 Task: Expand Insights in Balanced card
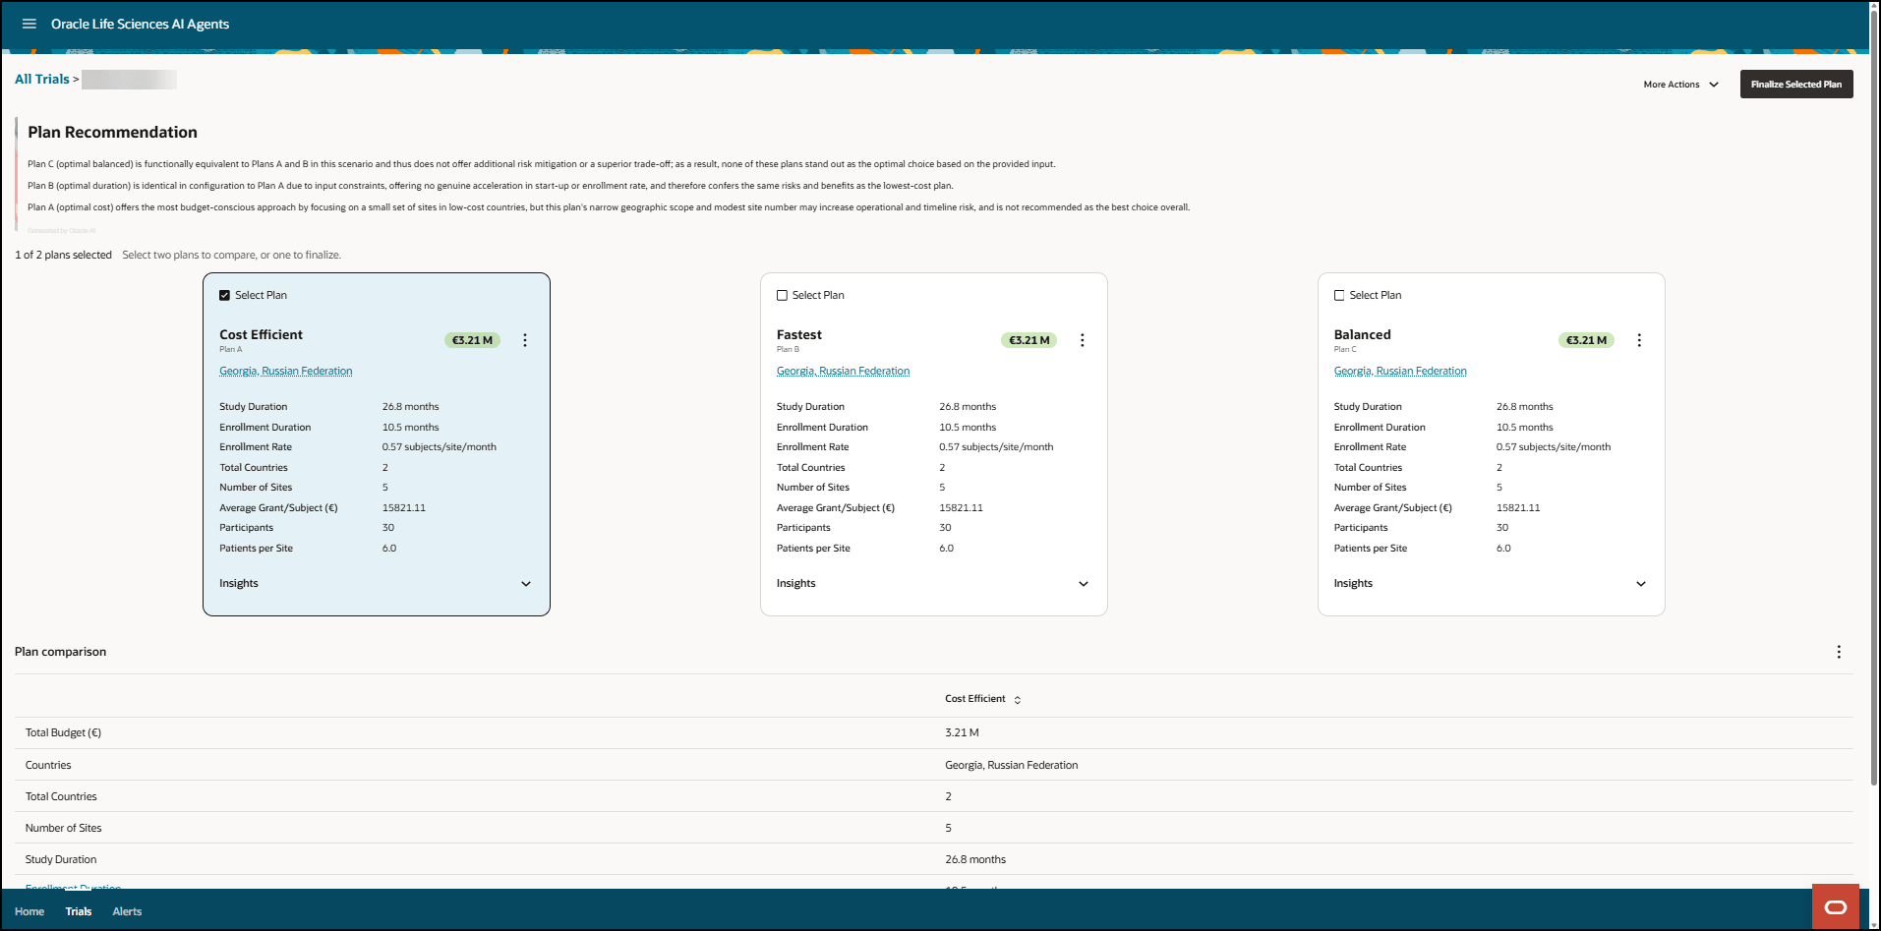(x=1641, y=584)
